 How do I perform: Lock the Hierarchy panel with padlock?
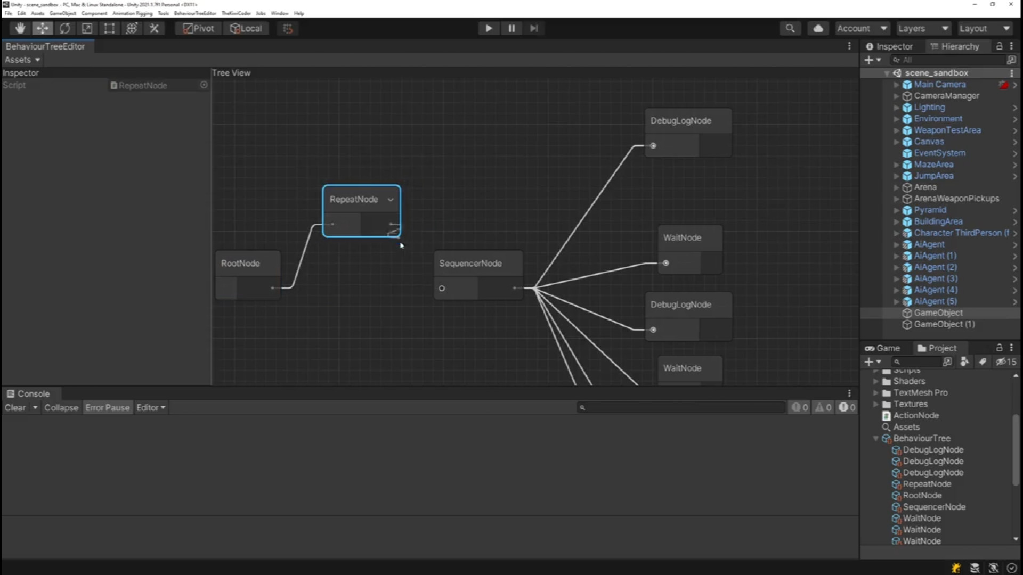tap(999, 46)
